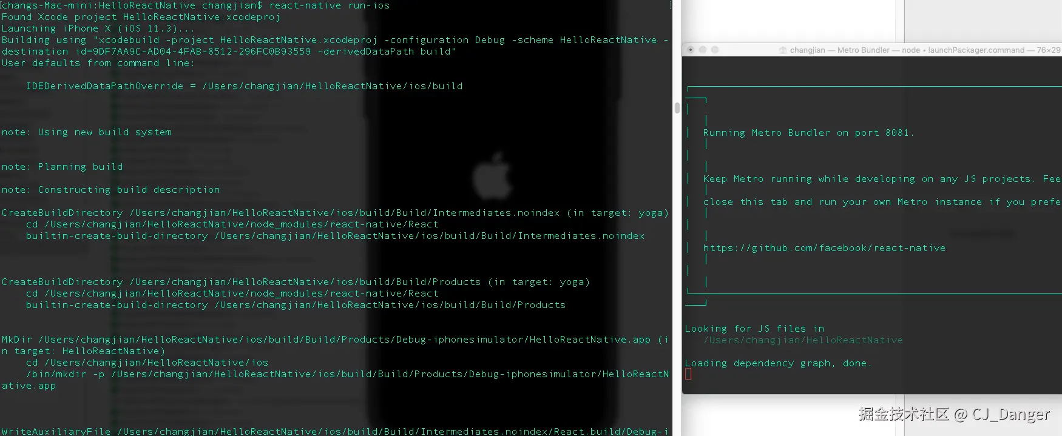Click the left terminal's vertical scrollbar thumb
Image resolution: width=1062 pixels, height=436 pixels.
[x=677, y=108]
